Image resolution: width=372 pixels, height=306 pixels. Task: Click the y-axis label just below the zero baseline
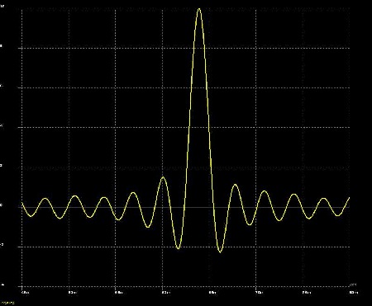2,245
